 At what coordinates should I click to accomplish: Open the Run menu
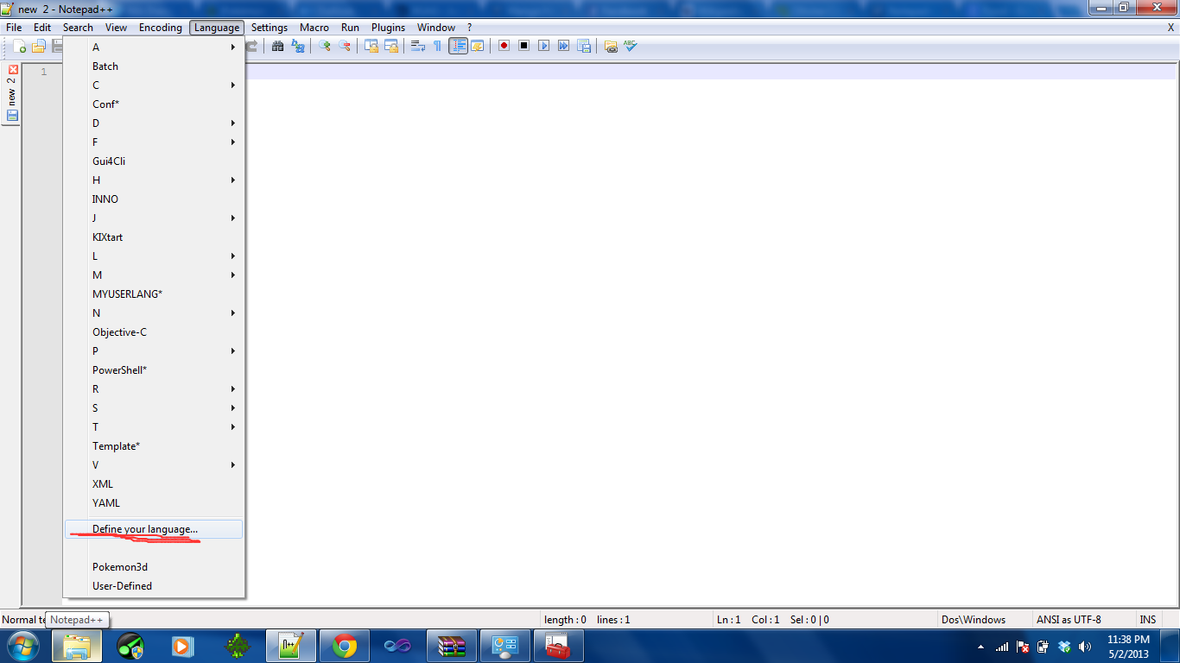[x=350, y=28]
